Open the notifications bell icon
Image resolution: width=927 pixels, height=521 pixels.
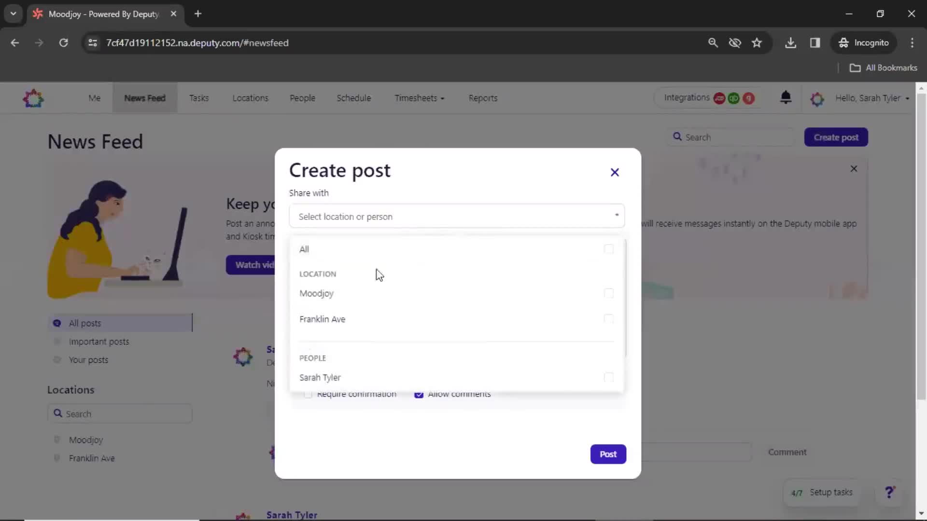coord(785,97)
